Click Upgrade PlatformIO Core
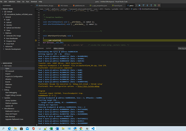The width and height of the screenshot is (186, 131). 14,119
